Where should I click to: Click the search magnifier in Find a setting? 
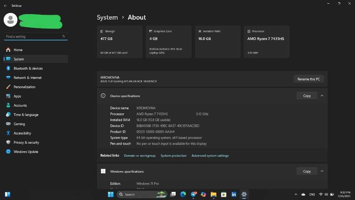[x=63, y=37]
